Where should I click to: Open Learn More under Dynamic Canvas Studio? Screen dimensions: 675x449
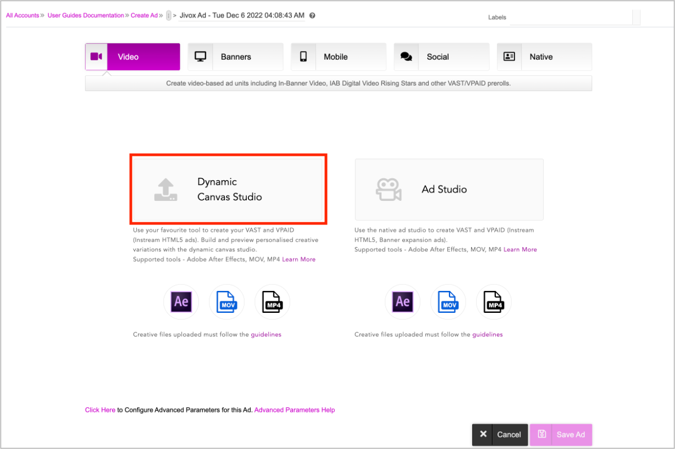coord(298,259)
